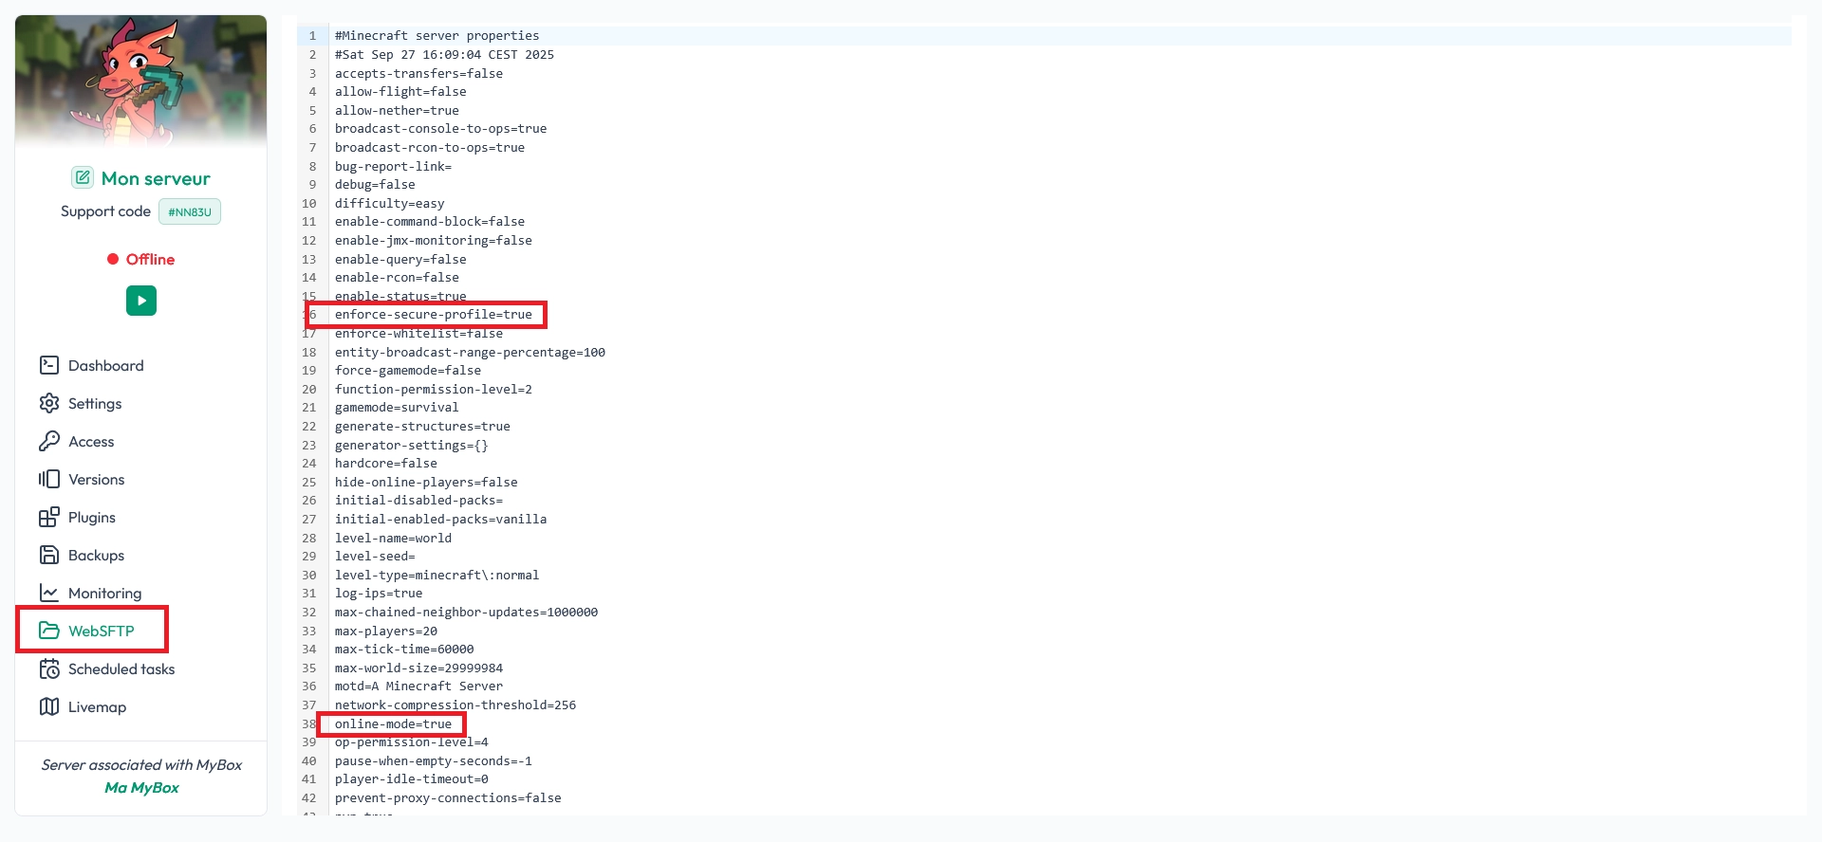
Task: Open the Ma MyBox link
Action: tap(141, 787)
